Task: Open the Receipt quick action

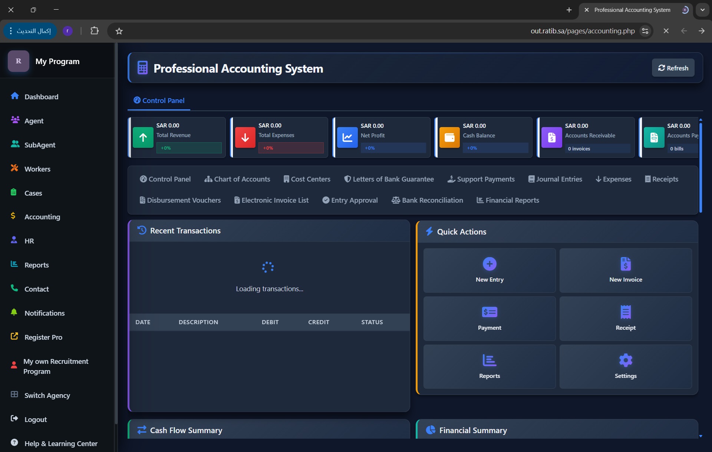Action: (x=625, y=318)
